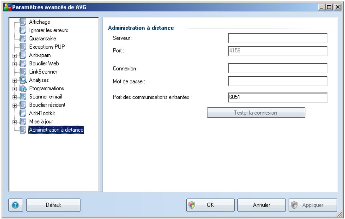Confirm with the OK button
The image size is (345, 219).
pos(210,205)
